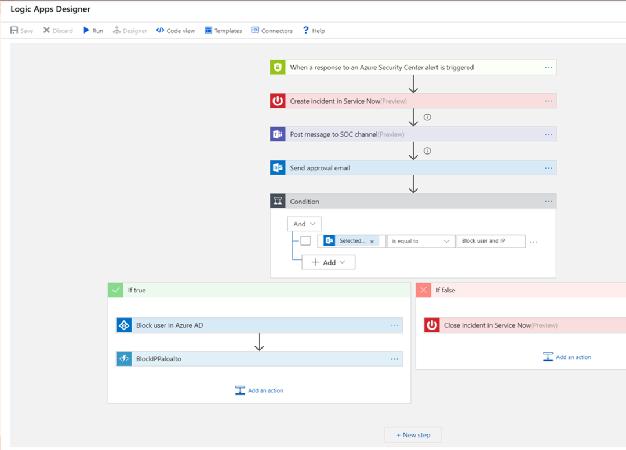Click the 'Block user and IP' value field
Image resolution: width=626 pixels, height=450 pixels.
[x=491, y=241]
